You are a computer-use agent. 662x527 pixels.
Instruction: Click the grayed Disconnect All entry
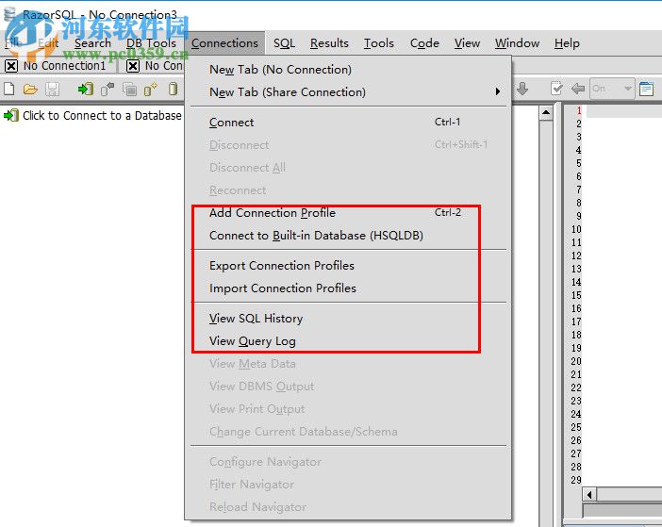tap(348, 168)
